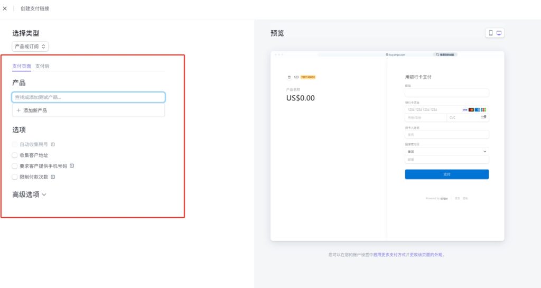The width and height of the screenshot is (541, 288).
Task: Click the plus icon beside 添加新产品
Action: click(18, 110)
